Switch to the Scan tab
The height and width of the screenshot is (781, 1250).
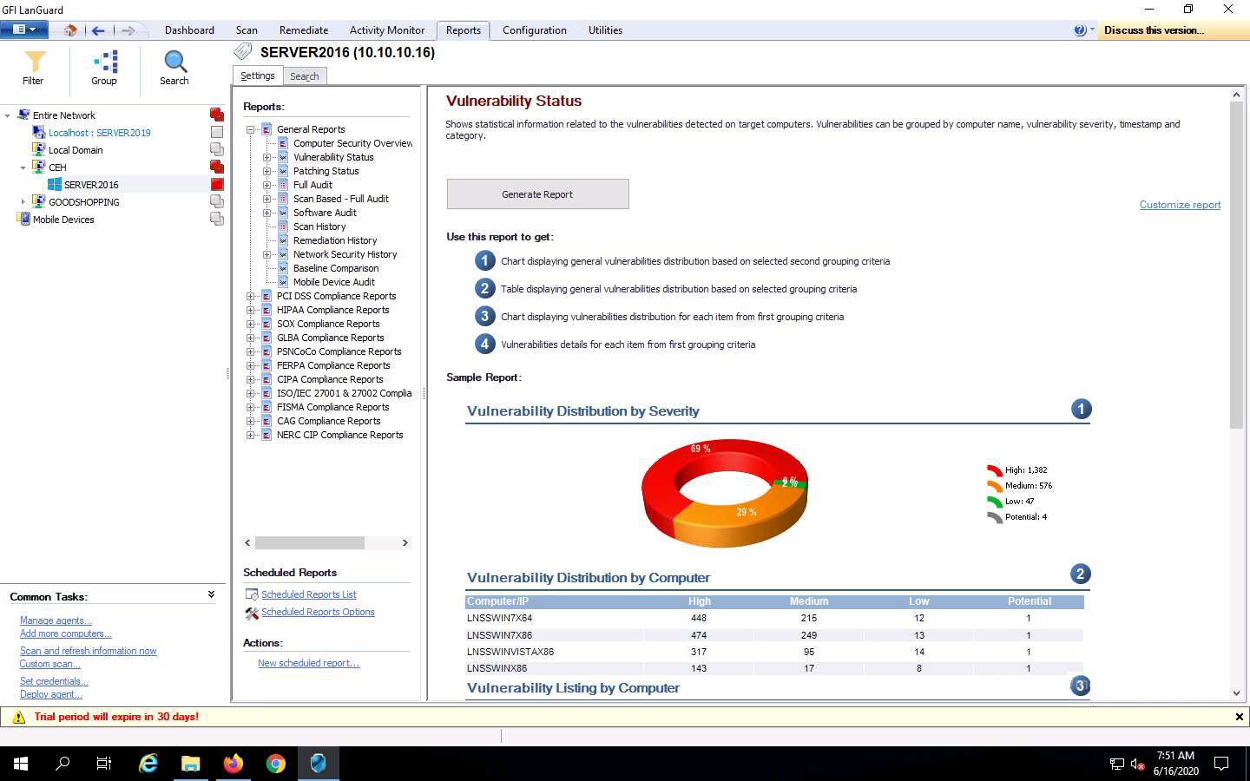pos(247,30)
